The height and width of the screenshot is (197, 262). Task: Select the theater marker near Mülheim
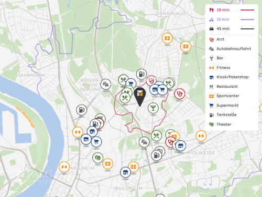tap(98, 158)
